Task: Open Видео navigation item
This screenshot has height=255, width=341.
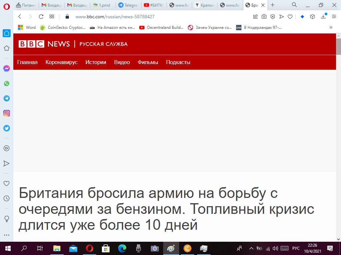Action: (x=122, y=62)
